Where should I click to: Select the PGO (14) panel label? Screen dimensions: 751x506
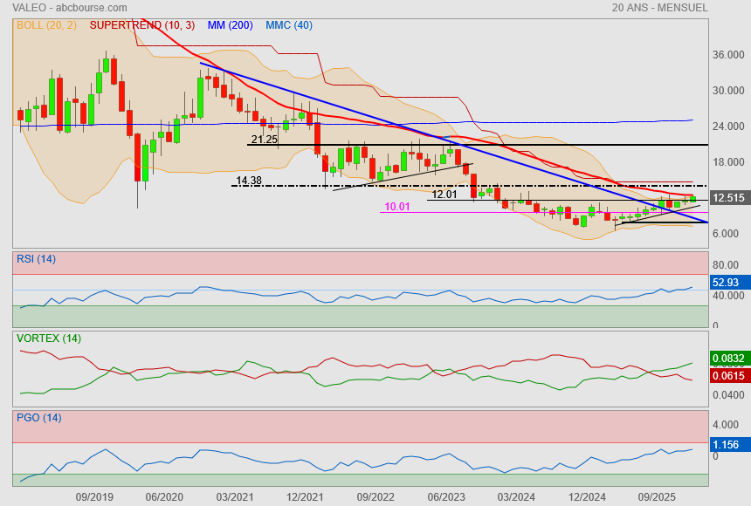[38, 418]
